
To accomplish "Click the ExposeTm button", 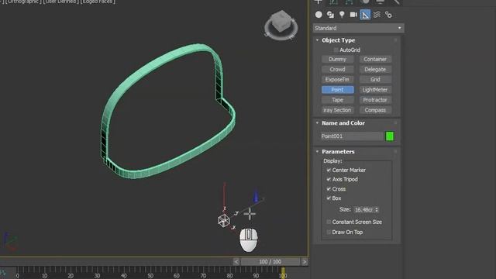I will pos(338,79).
